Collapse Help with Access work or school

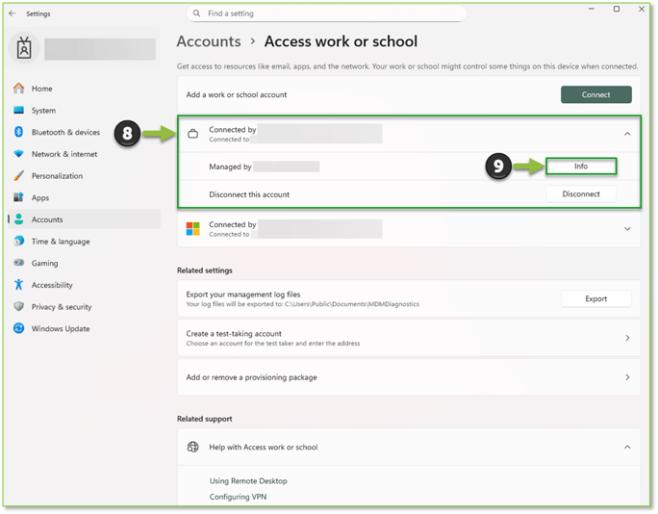(627, 448)
